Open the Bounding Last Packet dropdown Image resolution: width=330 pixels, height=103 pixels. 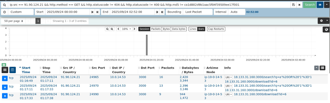[198, 12]
